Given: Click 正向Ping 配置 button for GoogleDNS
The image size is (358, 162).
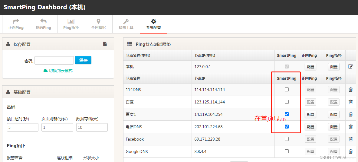Looking at the screenshot, I should (x=310, y=151).
